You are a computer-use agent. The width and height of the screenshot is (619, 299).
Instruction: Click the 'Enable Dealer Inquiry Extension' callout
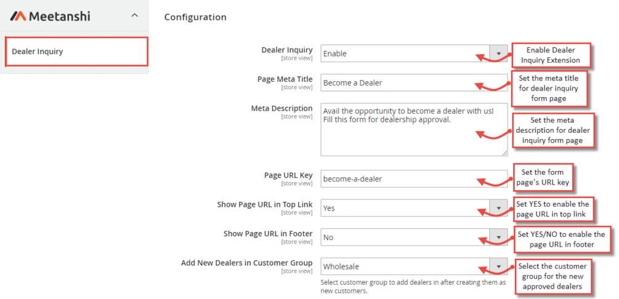coord(550,55)
